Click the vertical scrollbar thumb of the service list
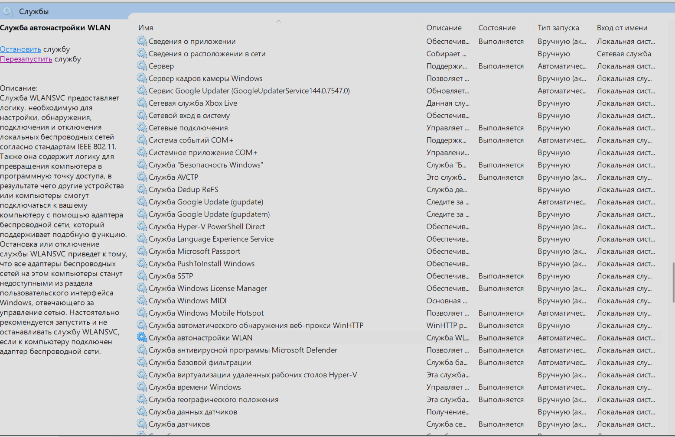The image size is (675, 437). [x=673, y=282]
